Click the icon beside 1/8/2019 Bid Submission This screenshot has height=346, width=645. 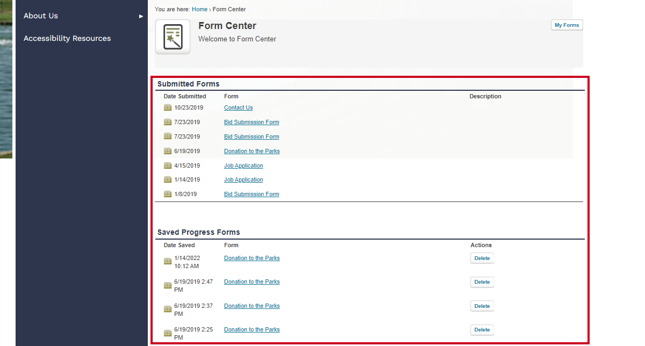point(168,194)
